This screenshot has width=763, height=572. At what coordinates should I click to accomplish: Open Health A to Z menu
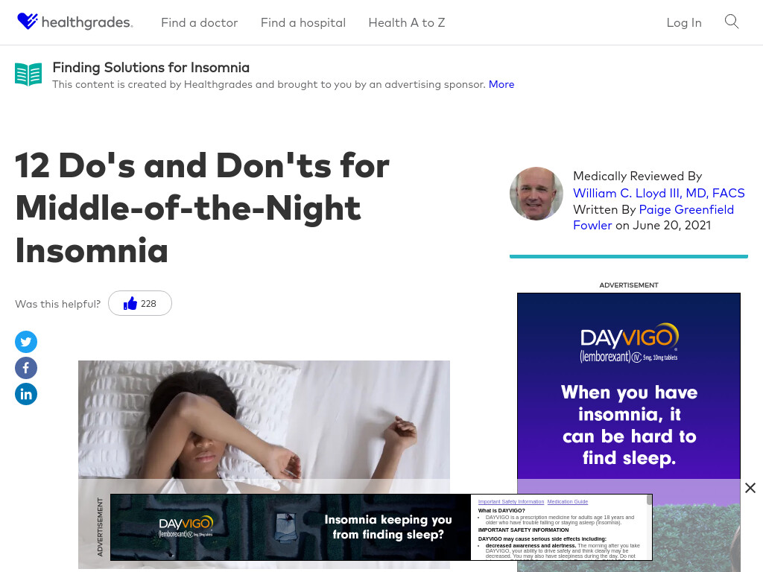[407, 22]
